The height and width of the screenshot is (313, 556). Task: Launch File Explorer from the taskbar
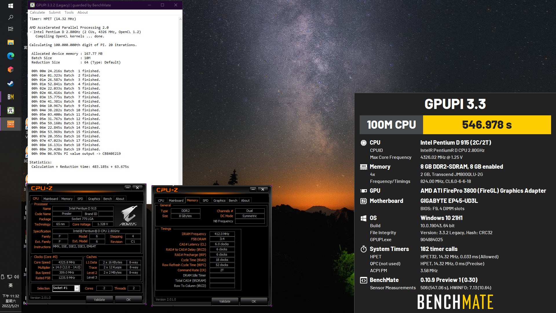11,42
